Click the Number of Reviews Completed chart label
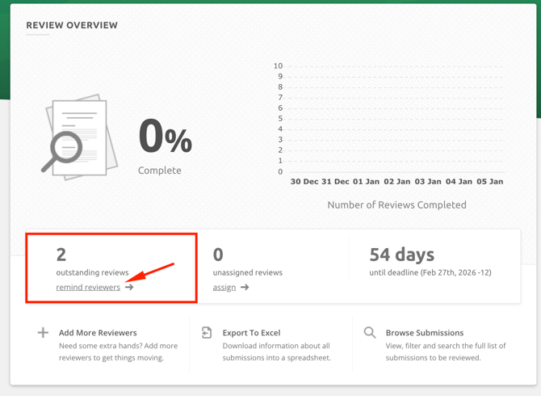 point(396,204)
